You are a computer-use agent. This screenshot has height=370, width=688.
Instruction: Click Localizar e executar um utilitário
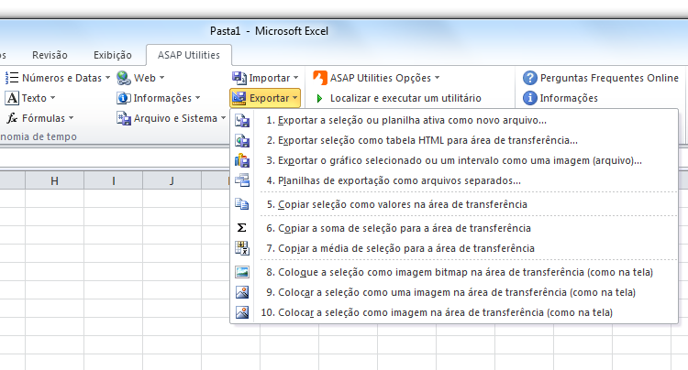405,98
